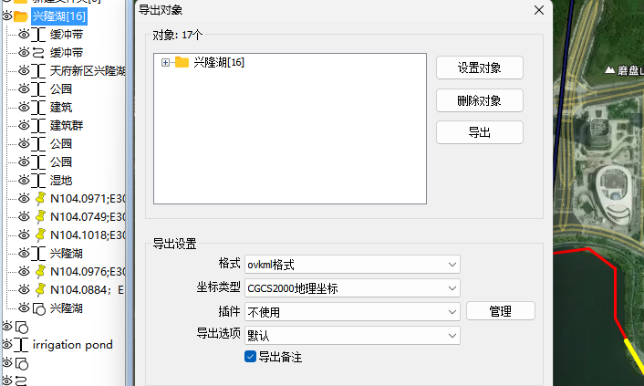Select the 天府新区兴隆湖 tree item
Image resolution: width=644 pixels, height=386 pixels.
pos(88,70)
